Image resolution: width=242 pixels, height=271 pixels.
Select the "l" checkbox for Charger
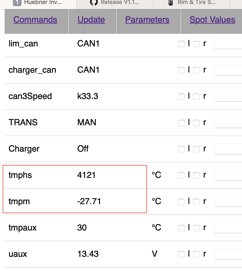tap(181, 149)
